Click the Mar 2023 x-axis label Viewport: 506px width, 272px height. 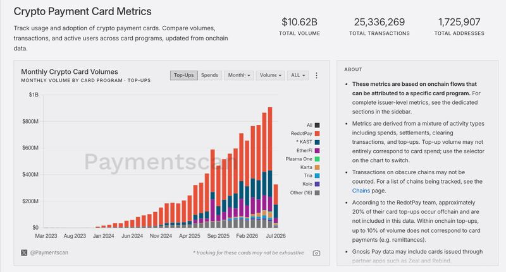click(x=46, y=236)
